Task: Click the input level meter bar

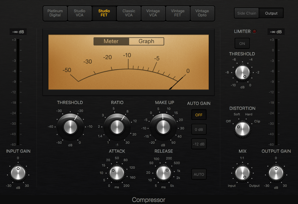Action: point(18,92)
